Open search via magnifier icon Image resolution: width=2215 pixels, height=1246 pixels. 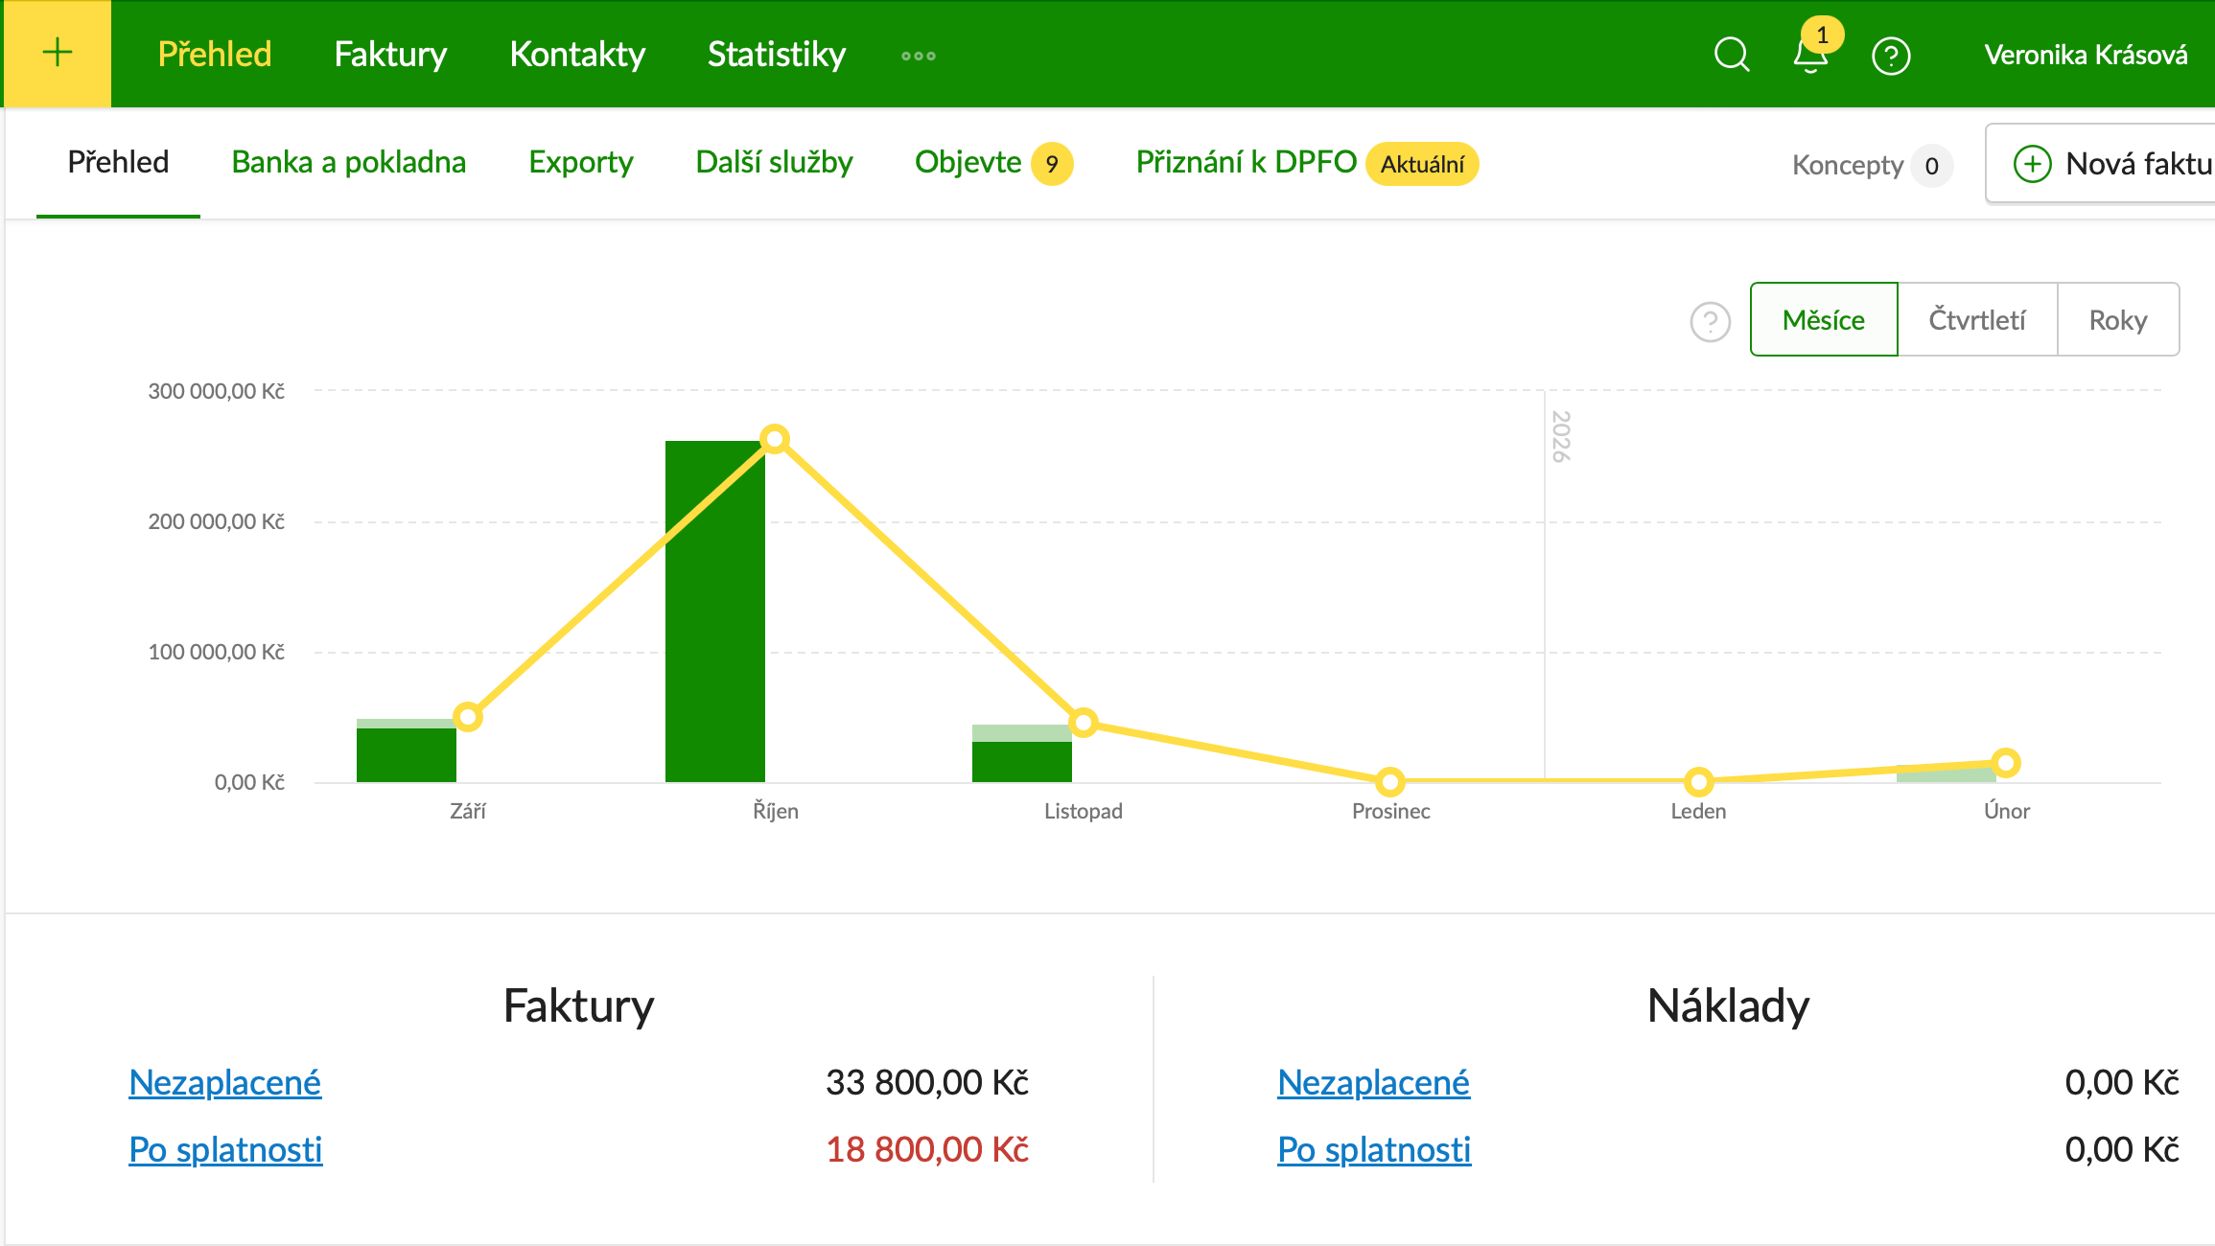1732,55
